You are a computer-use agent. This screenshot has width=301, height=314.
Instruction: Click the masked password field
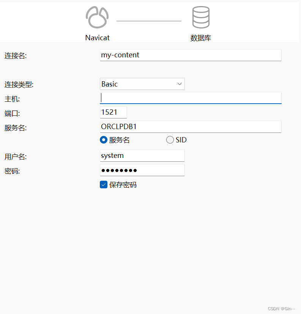[x=142, y=170]
